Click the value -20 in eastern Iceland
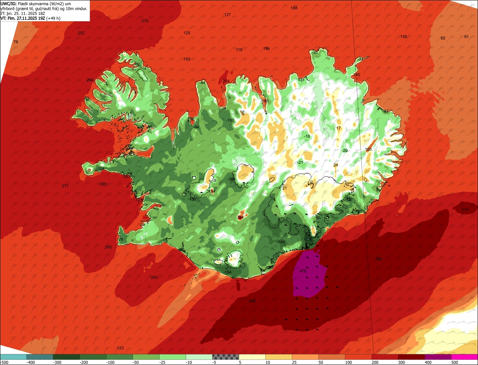Viewport: 478px width, 365px height. click(345, 151)
